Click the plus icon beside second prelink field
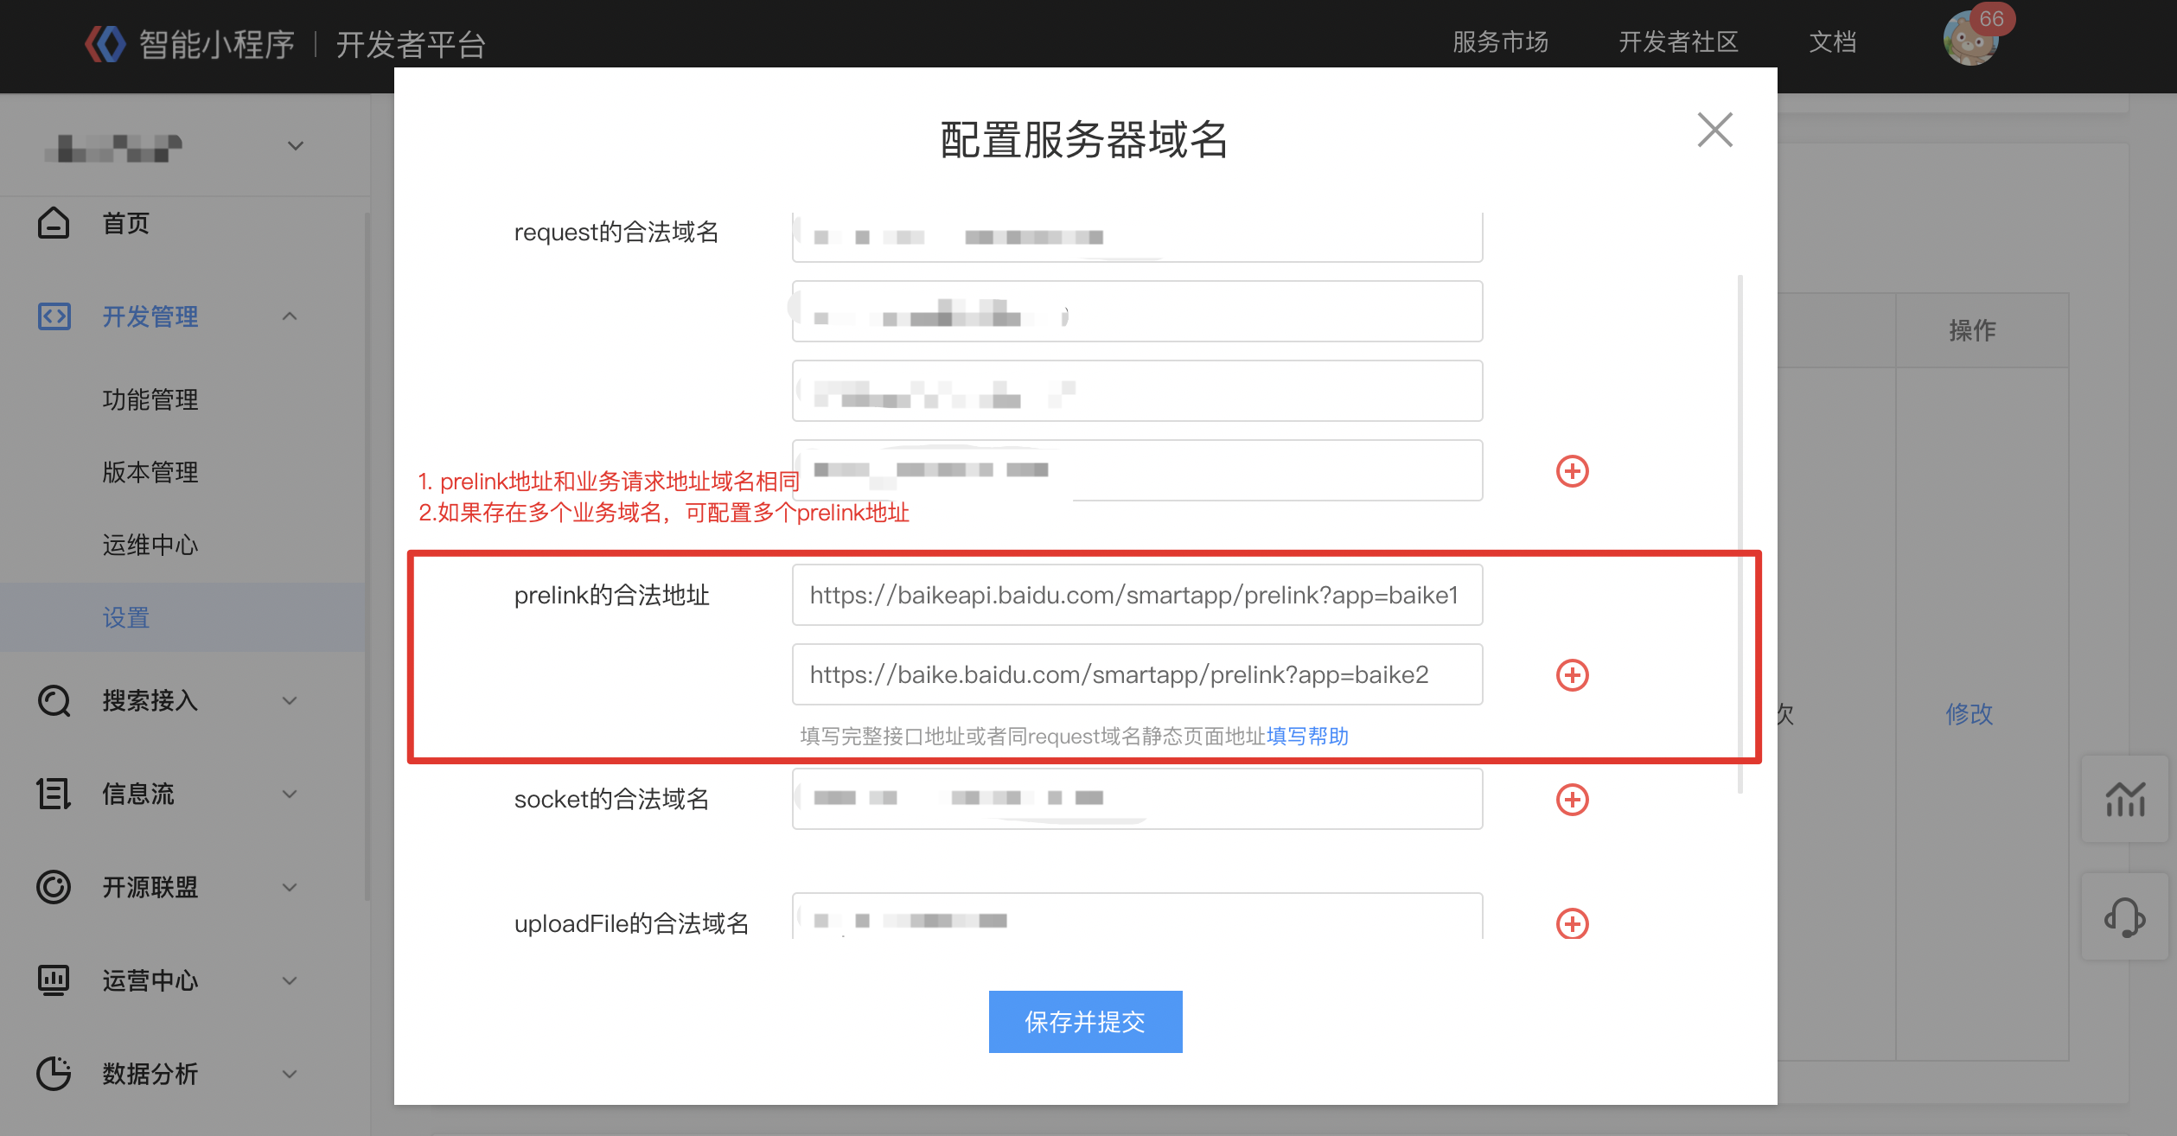The height and width of the screenshot is (1136, 2177). click(1573, 675)
